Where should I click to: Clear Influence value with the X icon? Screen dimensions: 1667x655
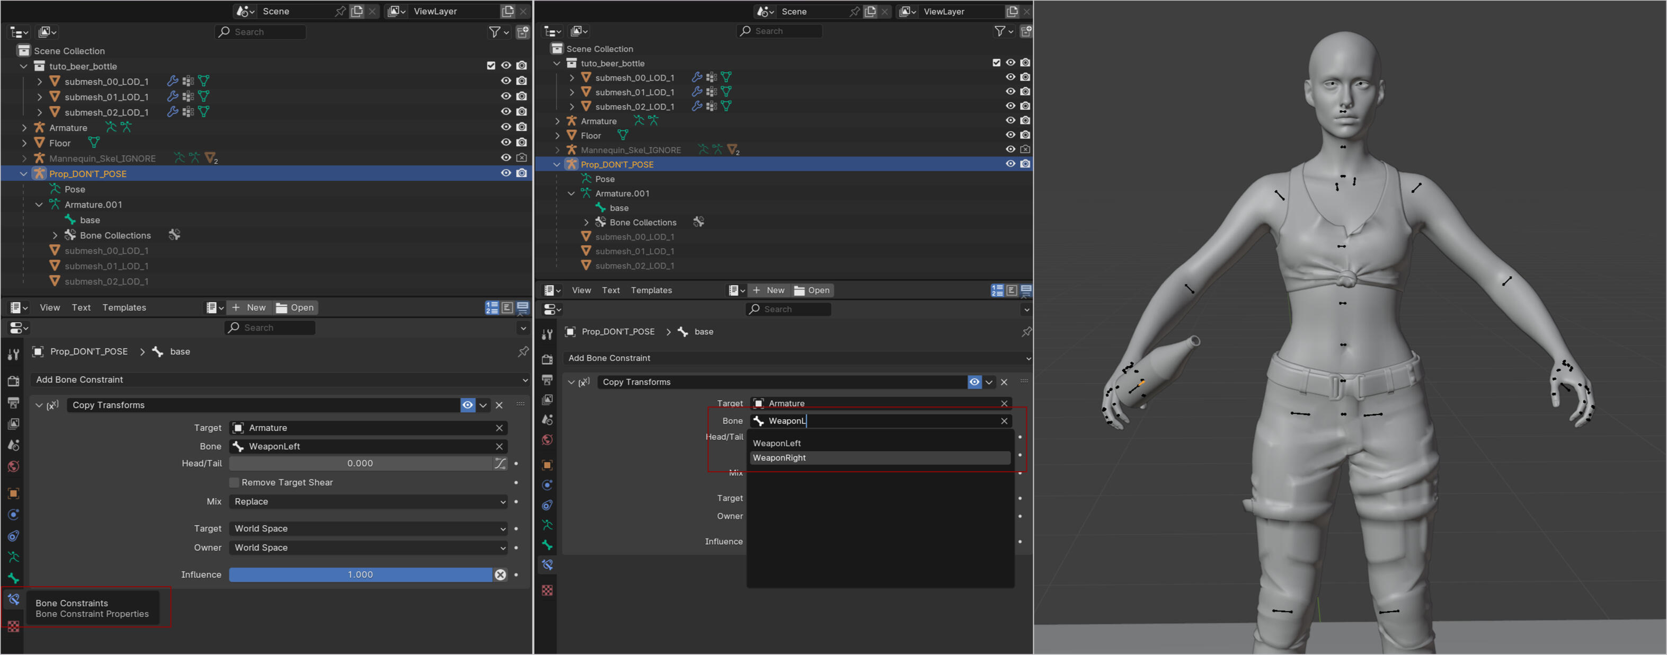(x=500, y=575)
